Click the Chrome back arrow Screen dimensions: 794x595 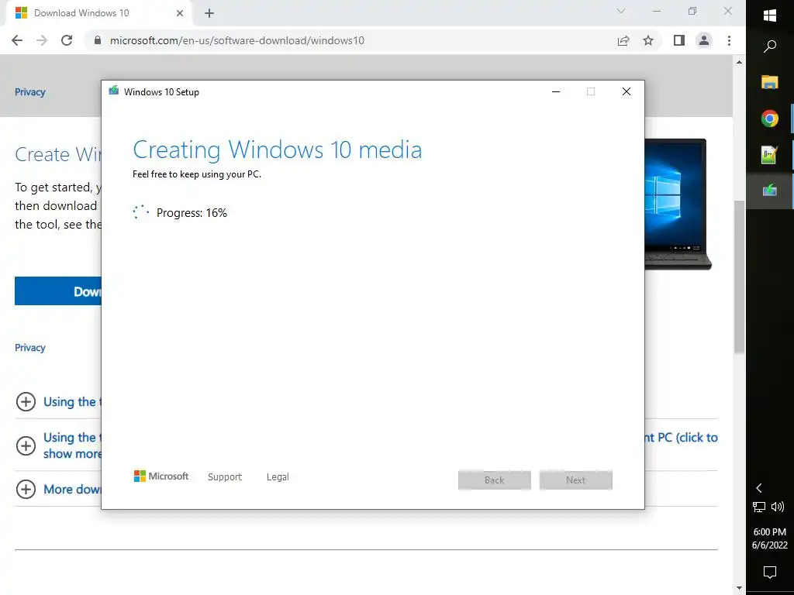pyautogui.click(x=17, y=40)
